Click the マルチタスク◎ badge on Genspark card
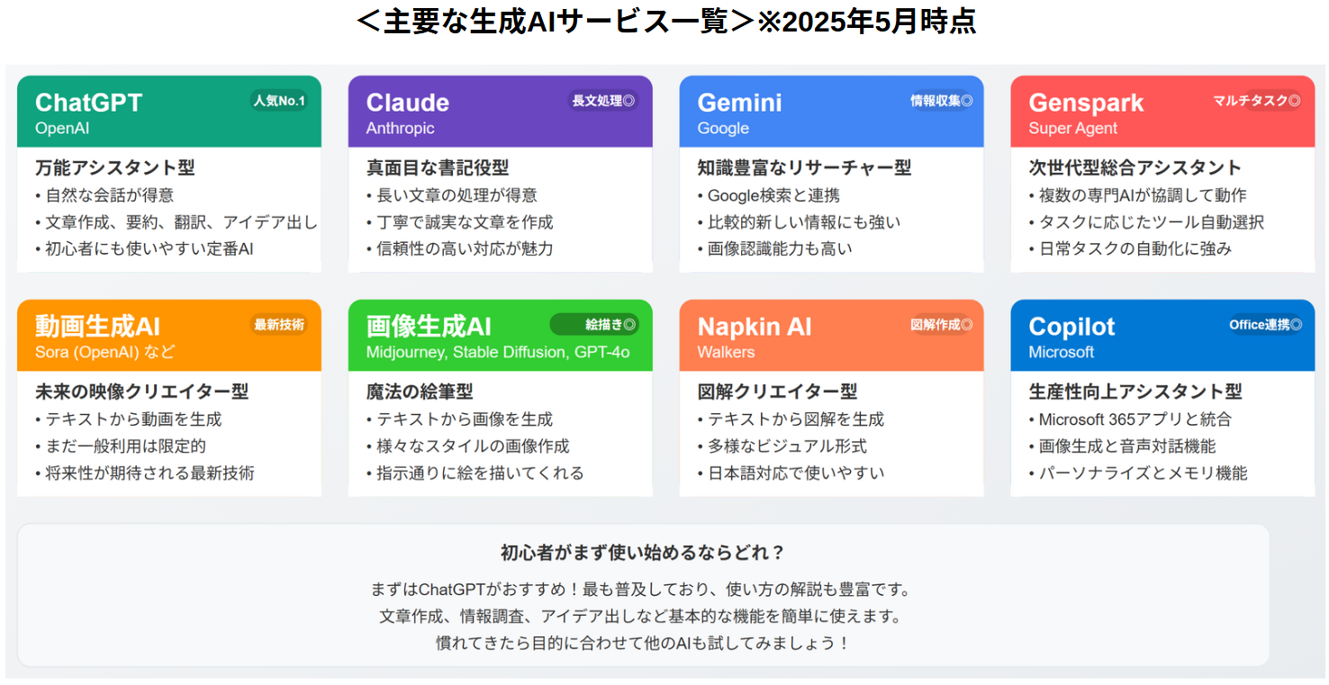Viewport: 1329px width, 685px height. pos(1256,101)
